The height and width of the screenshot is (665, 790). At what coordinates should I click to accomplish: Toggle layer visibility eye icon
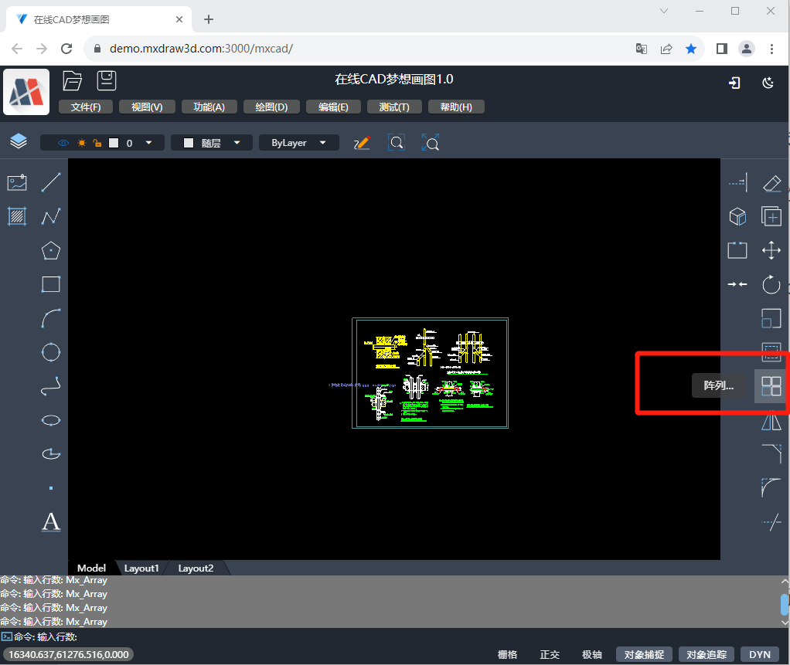tap(63, 142)
